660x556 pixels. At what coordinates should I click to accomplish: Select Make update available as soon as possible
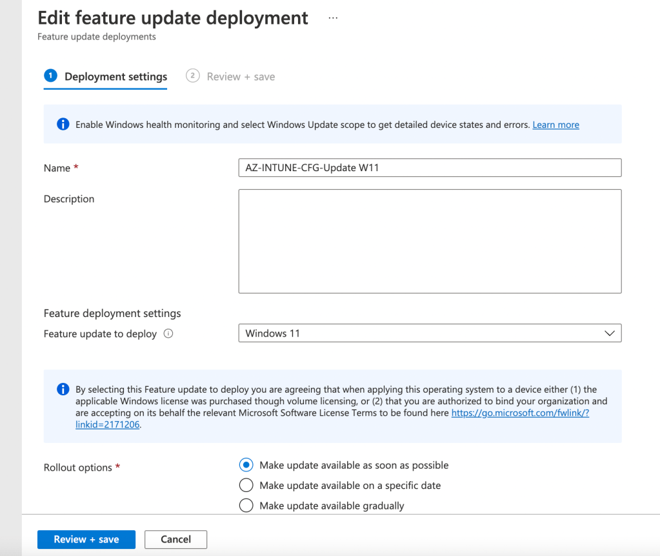click(x=246, y=465)
